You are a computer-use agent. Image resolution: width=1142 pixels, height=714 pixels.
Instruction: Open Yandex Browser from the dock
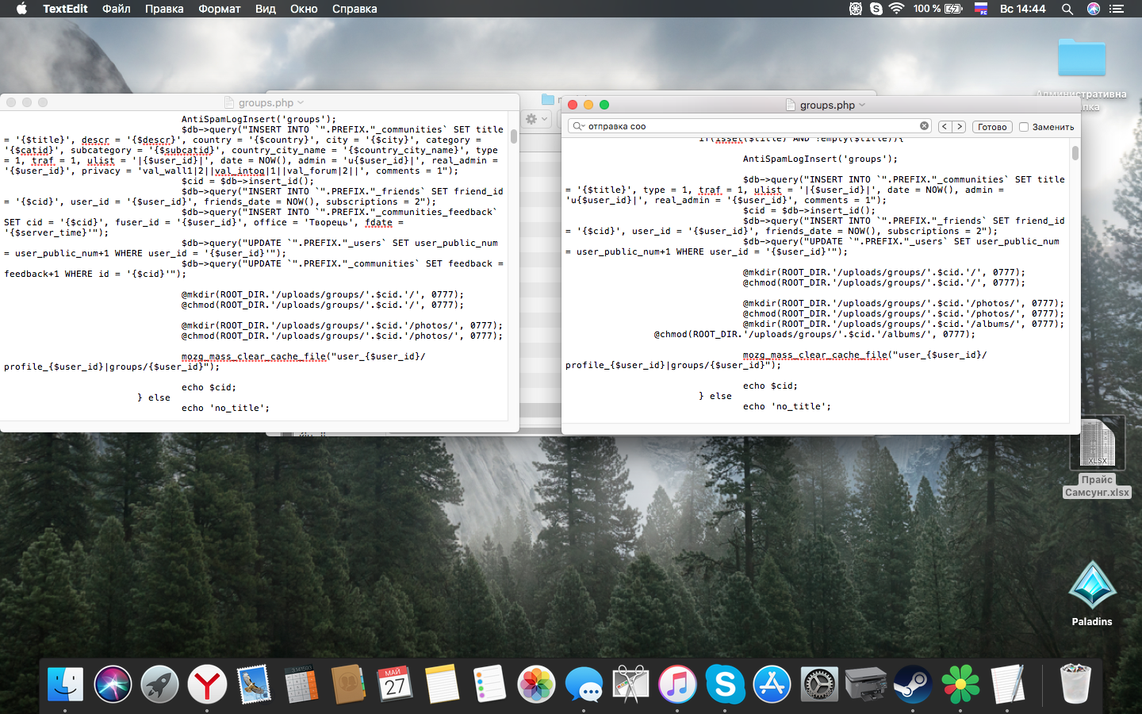[x=207, y=684]
